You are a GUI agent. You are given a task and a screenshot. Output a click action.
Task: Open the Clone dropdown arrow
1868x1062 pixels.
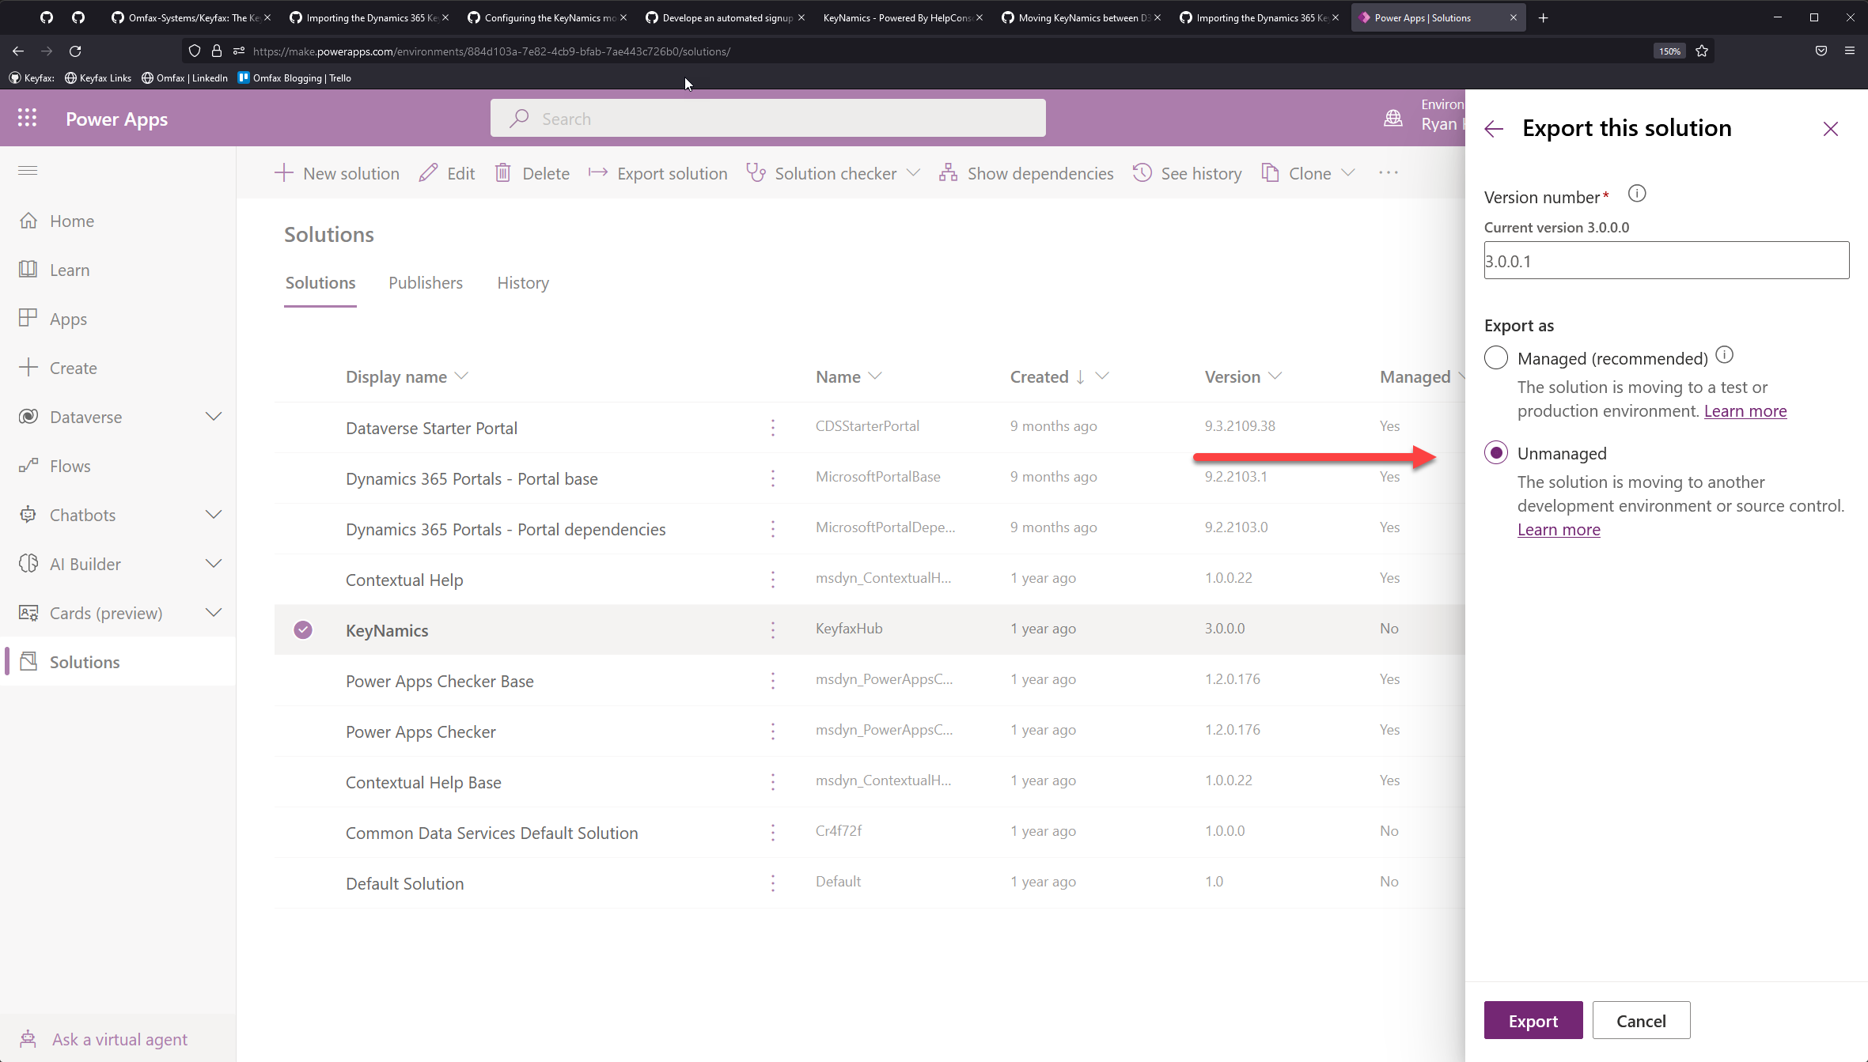coord(1349,173)
